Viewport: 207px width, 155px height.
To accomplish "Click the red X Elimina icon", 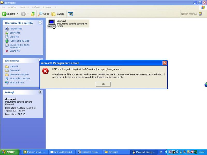I will click(x=7, y=51).
